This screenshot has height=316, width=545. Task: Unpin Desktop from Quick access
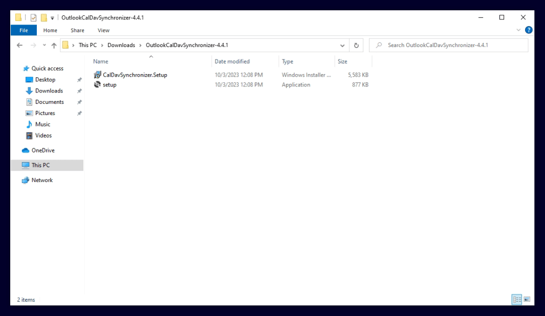[x=79, y=79]
